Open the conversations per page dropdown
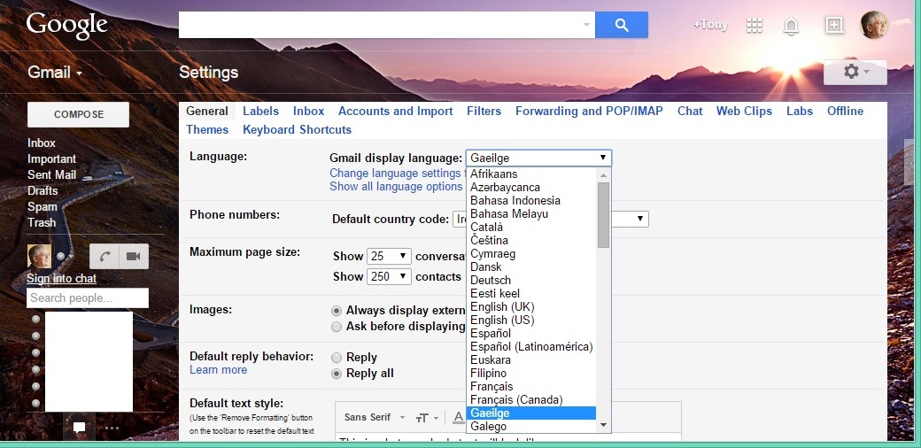The image size is (921, 448). tap(390, 256)
